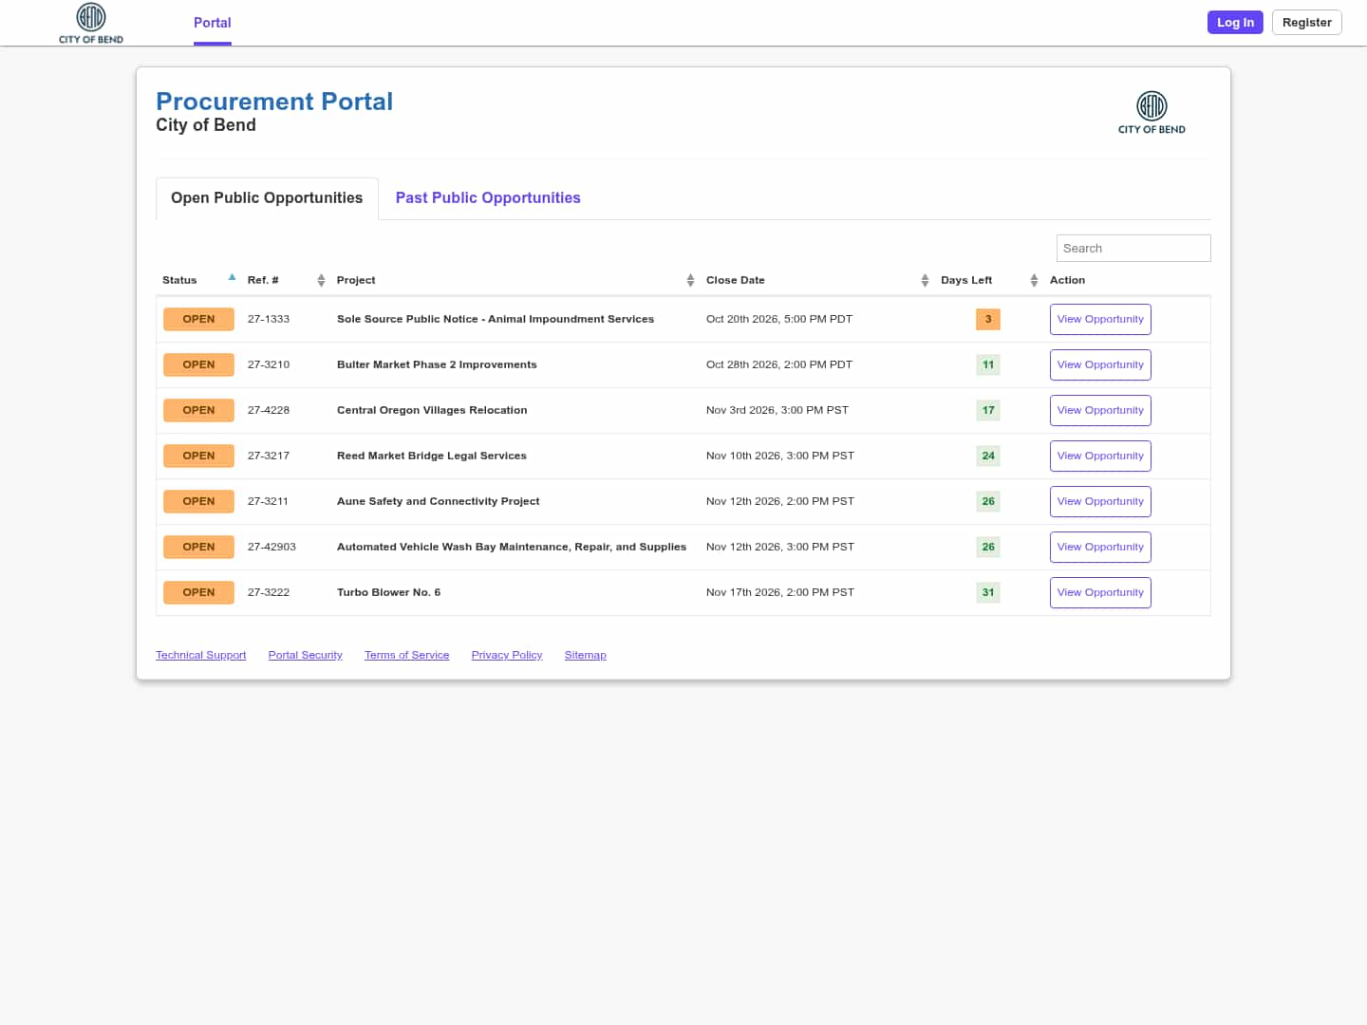Click project title Aune Safety and Connectivity Project
The height and width of the screenshot is (1025, 1367).
point(438,501)
